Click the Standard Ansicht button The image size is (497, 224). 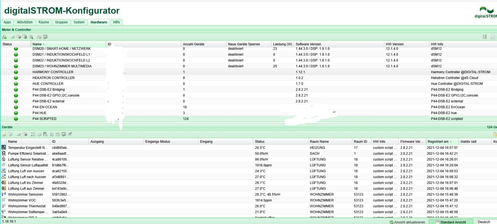click(451, 222)
